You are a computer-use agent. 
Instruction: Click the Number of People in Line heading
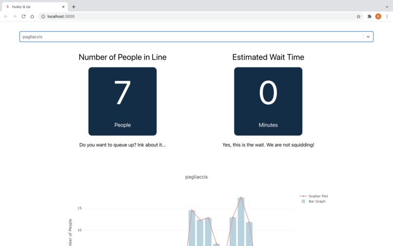coord(122,57)
